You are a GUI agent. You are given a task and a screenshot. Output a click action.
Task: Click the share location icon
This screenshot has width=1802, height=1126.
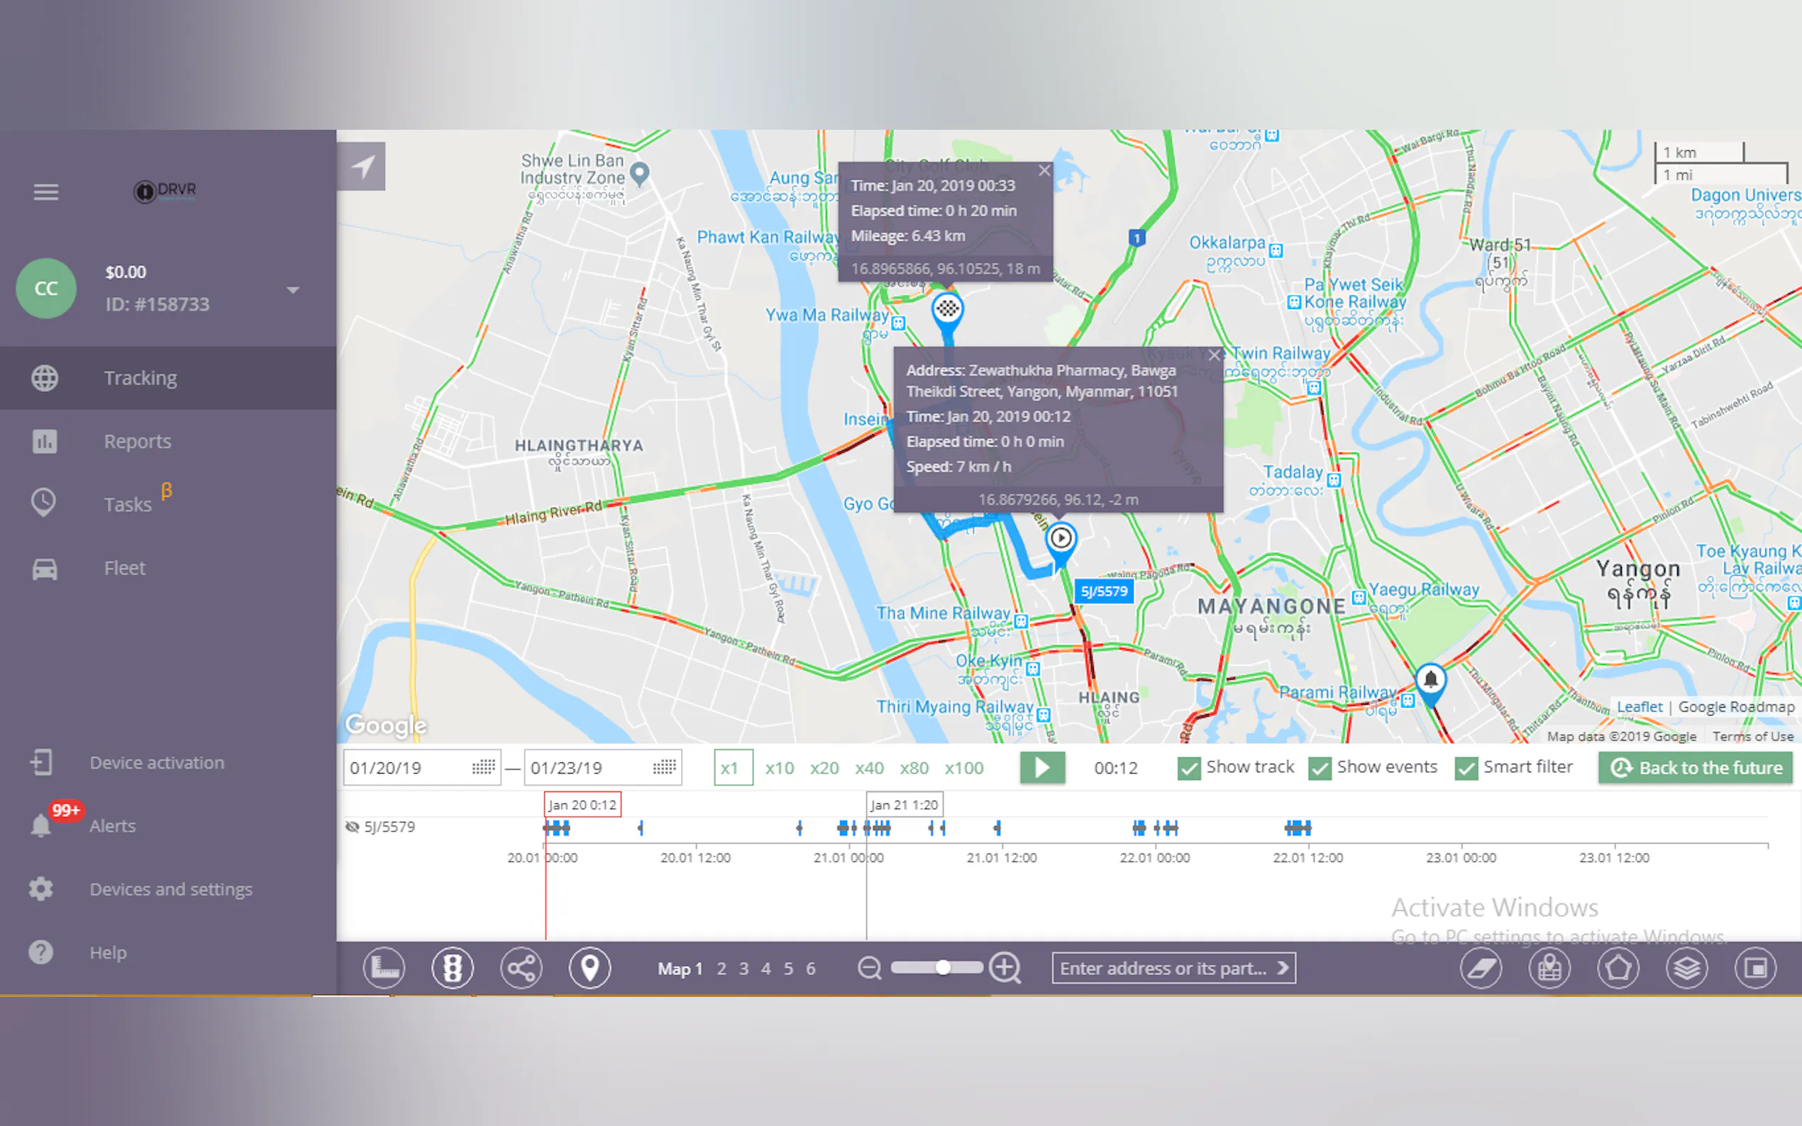(x=521, y=968)
